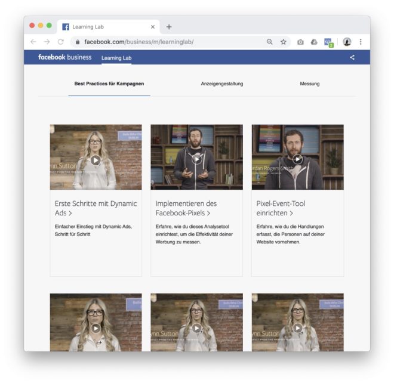This screenshot has width=394, height=383.
Task: Open Erste Schritte mit Dynamic Ads link
Action: tap(96, 208)
